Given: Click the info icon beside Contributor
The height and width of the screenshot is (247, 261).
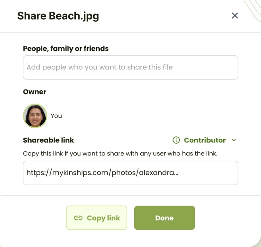Looking at the screenshot, I should click(x=176, y=140).
